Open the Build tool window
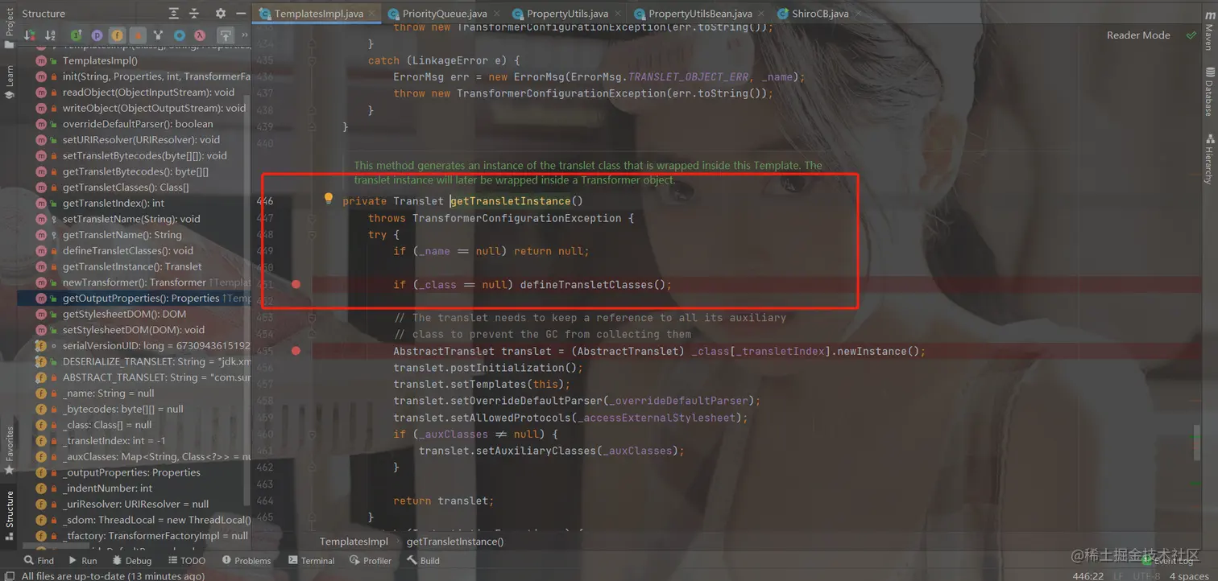The width and height of the screenshot is (1218, 581). [x=423, y=561]
